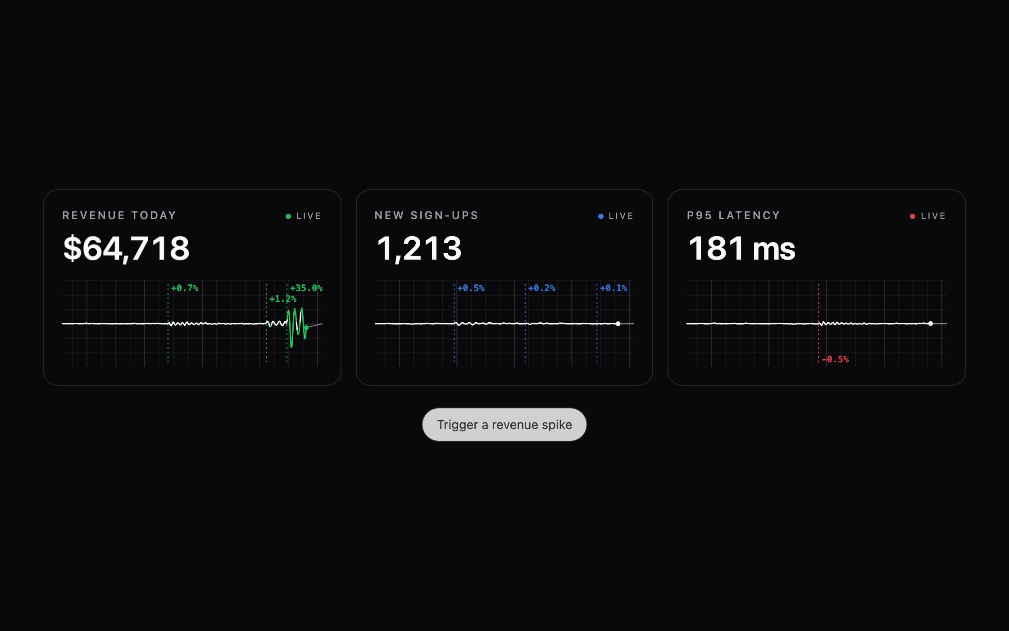Select the -0.5% marker on latency chart
The width and height of the screenshot is (1009, 631).
click(835, 359)
